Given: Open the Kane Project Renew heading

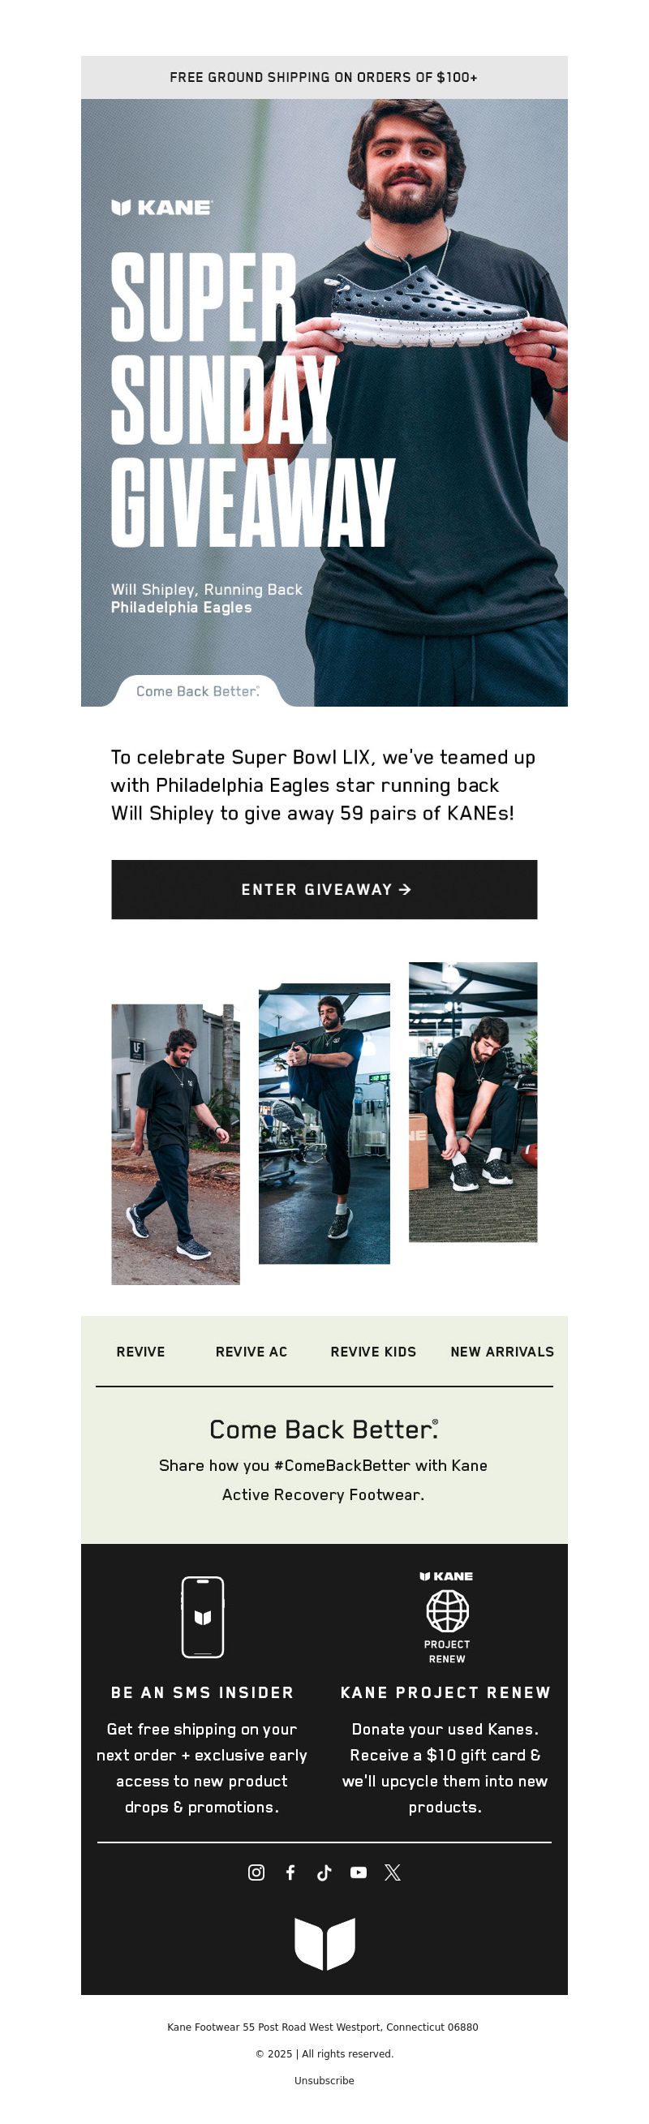Looking at the screenshot, I should pos(445,1692).
